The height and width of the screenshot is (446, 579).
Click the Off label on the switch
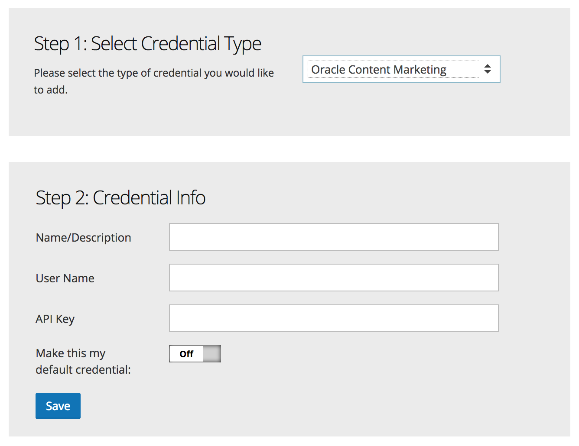[x=186, y=354]
